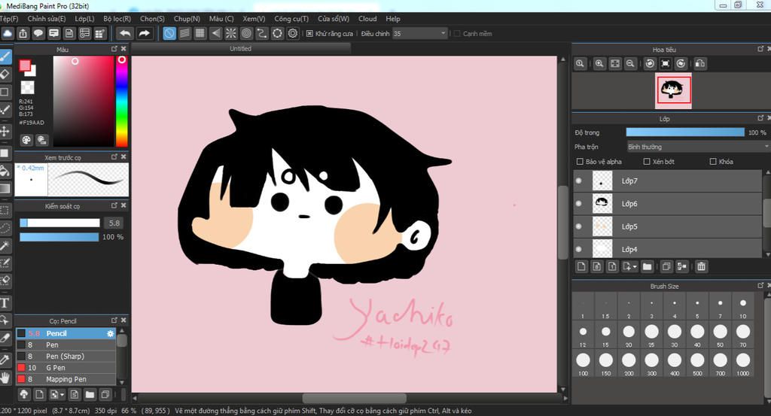Click the Undo arrow in toolbar
The width and height of the screenshot is (771, 416).
tap(126, 33)
